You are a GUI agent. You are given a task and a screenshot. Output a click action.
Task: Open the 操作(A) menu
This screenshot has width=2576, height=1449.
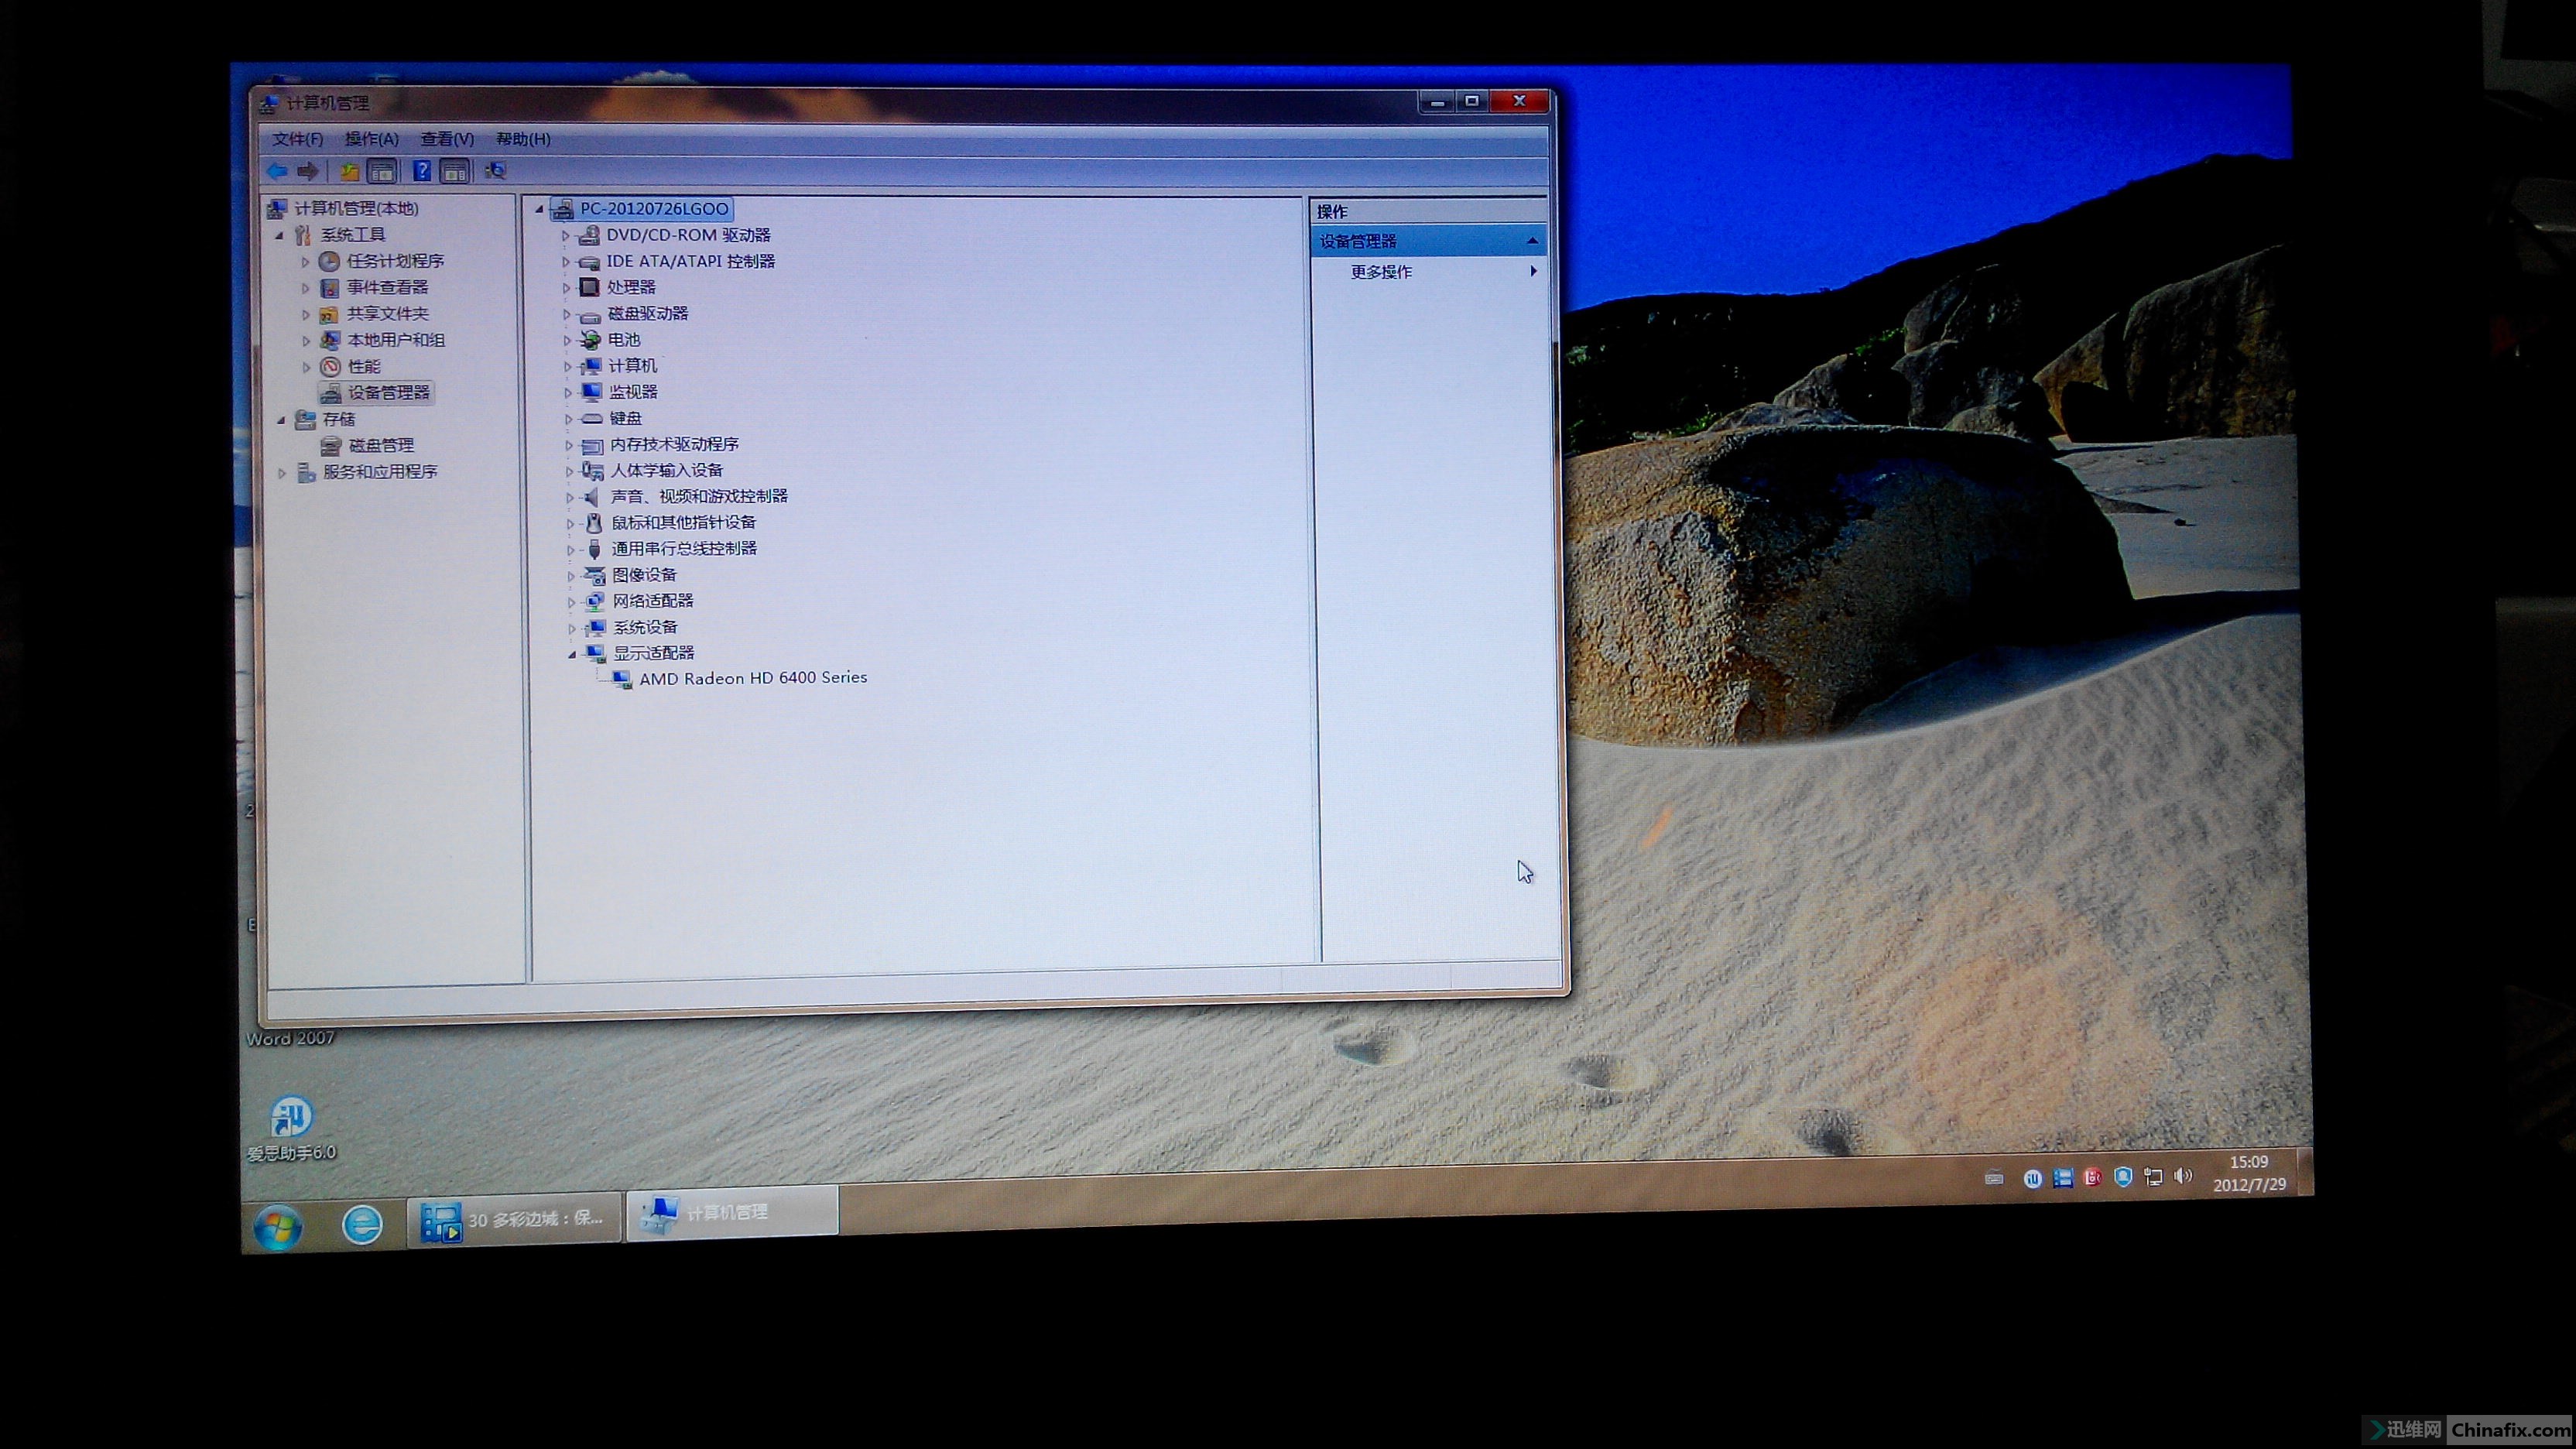pos(372,139)
